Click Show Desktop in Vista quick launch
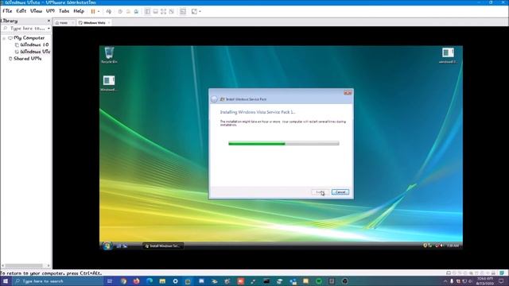 tap(119, 246)
